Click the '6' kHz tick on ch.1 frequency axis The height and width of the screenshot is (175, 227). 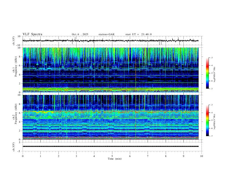(20, 65)
